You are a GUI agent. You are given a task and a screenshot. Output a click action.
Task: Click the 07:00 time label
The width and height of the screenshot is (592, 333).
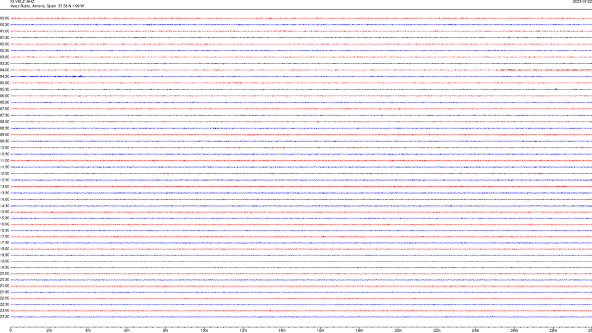pyautogui.click(x=4, y=109)
